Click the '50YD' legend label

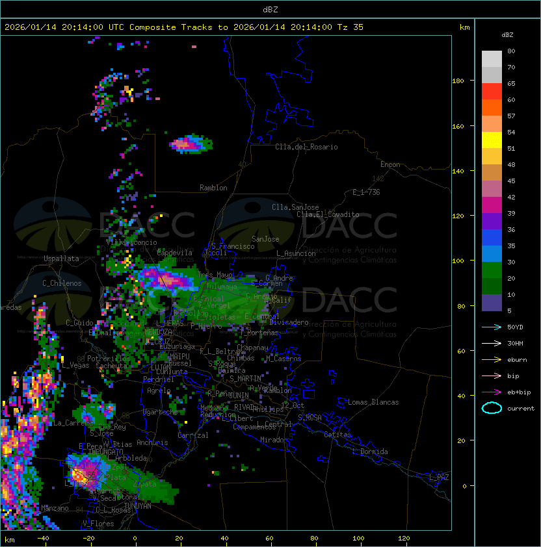pyautogui.click(x=515, y=327)
